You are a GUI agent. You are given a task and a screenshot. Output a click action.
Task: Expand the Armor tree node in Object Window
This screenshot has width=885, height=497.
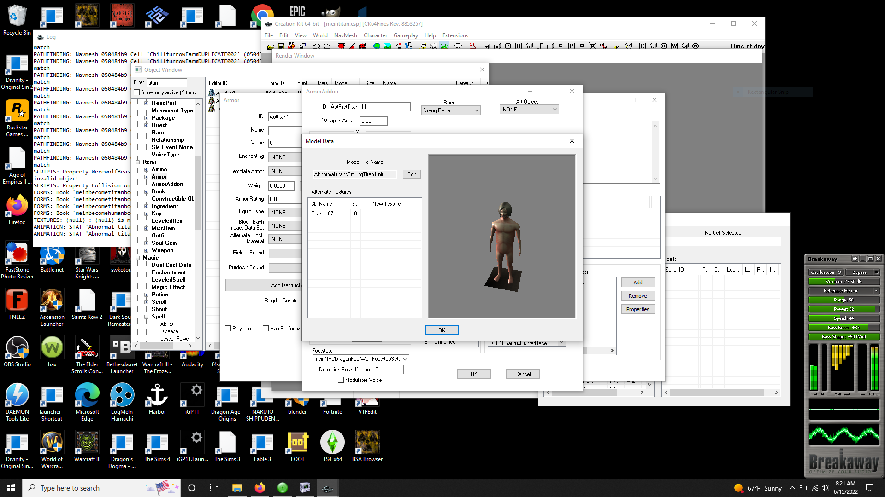[147, 177]
